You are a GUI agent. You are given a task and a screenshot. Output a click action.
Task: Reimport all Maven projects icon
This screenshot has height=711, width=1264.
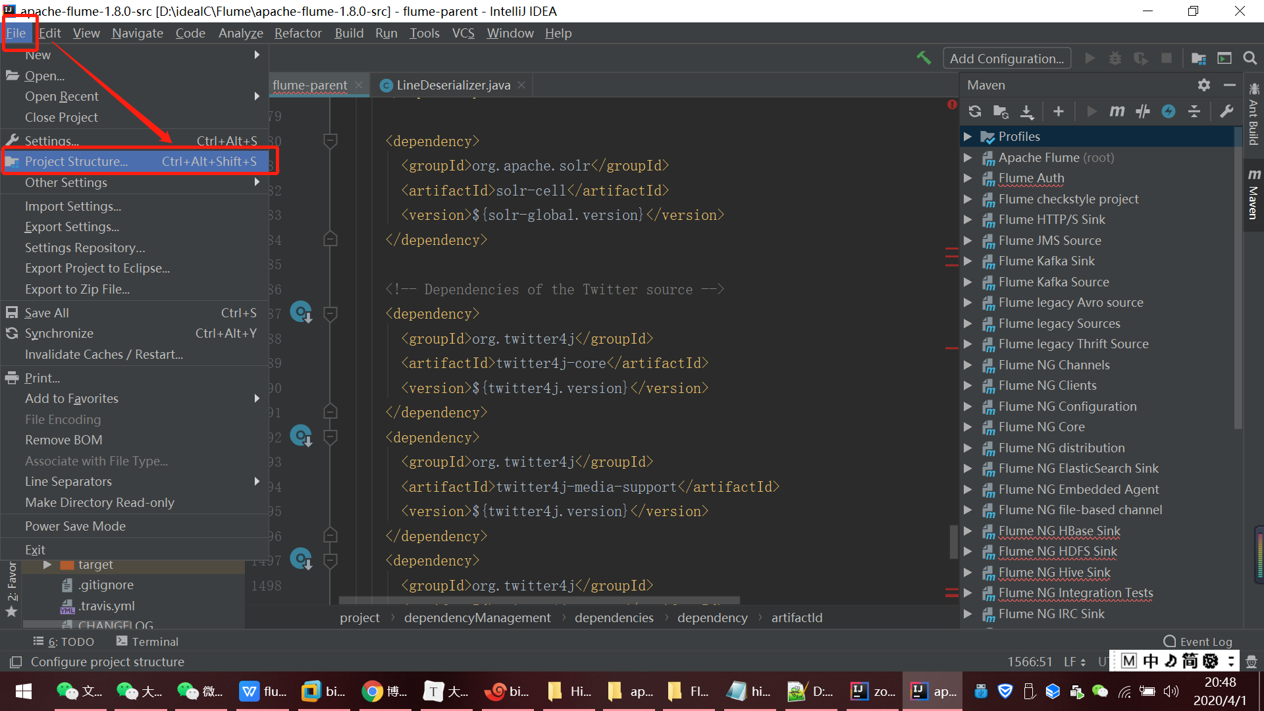(x=975, y=111)
